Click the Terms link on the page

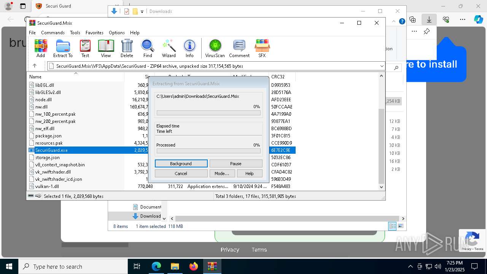pos(259,250)
